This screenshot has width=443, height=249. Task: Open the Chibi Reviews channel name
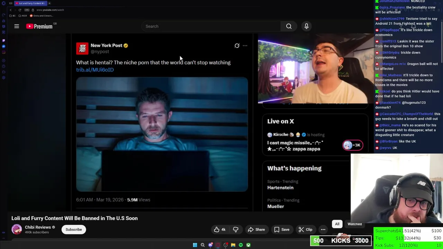[x=38, y=227]
